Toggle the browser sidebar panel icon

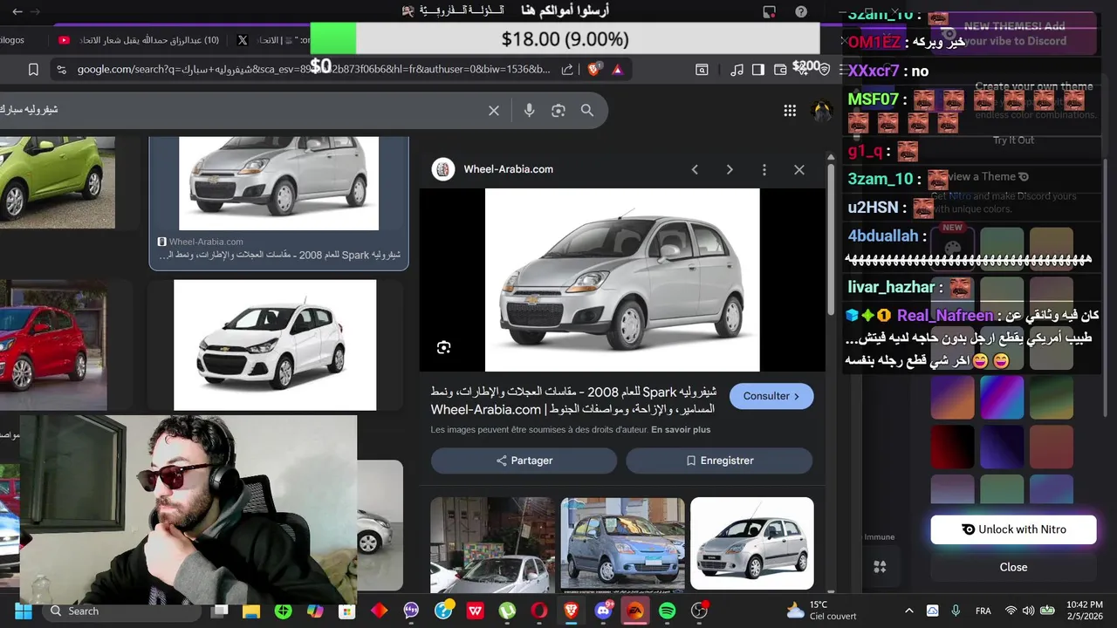pos(758,69)
